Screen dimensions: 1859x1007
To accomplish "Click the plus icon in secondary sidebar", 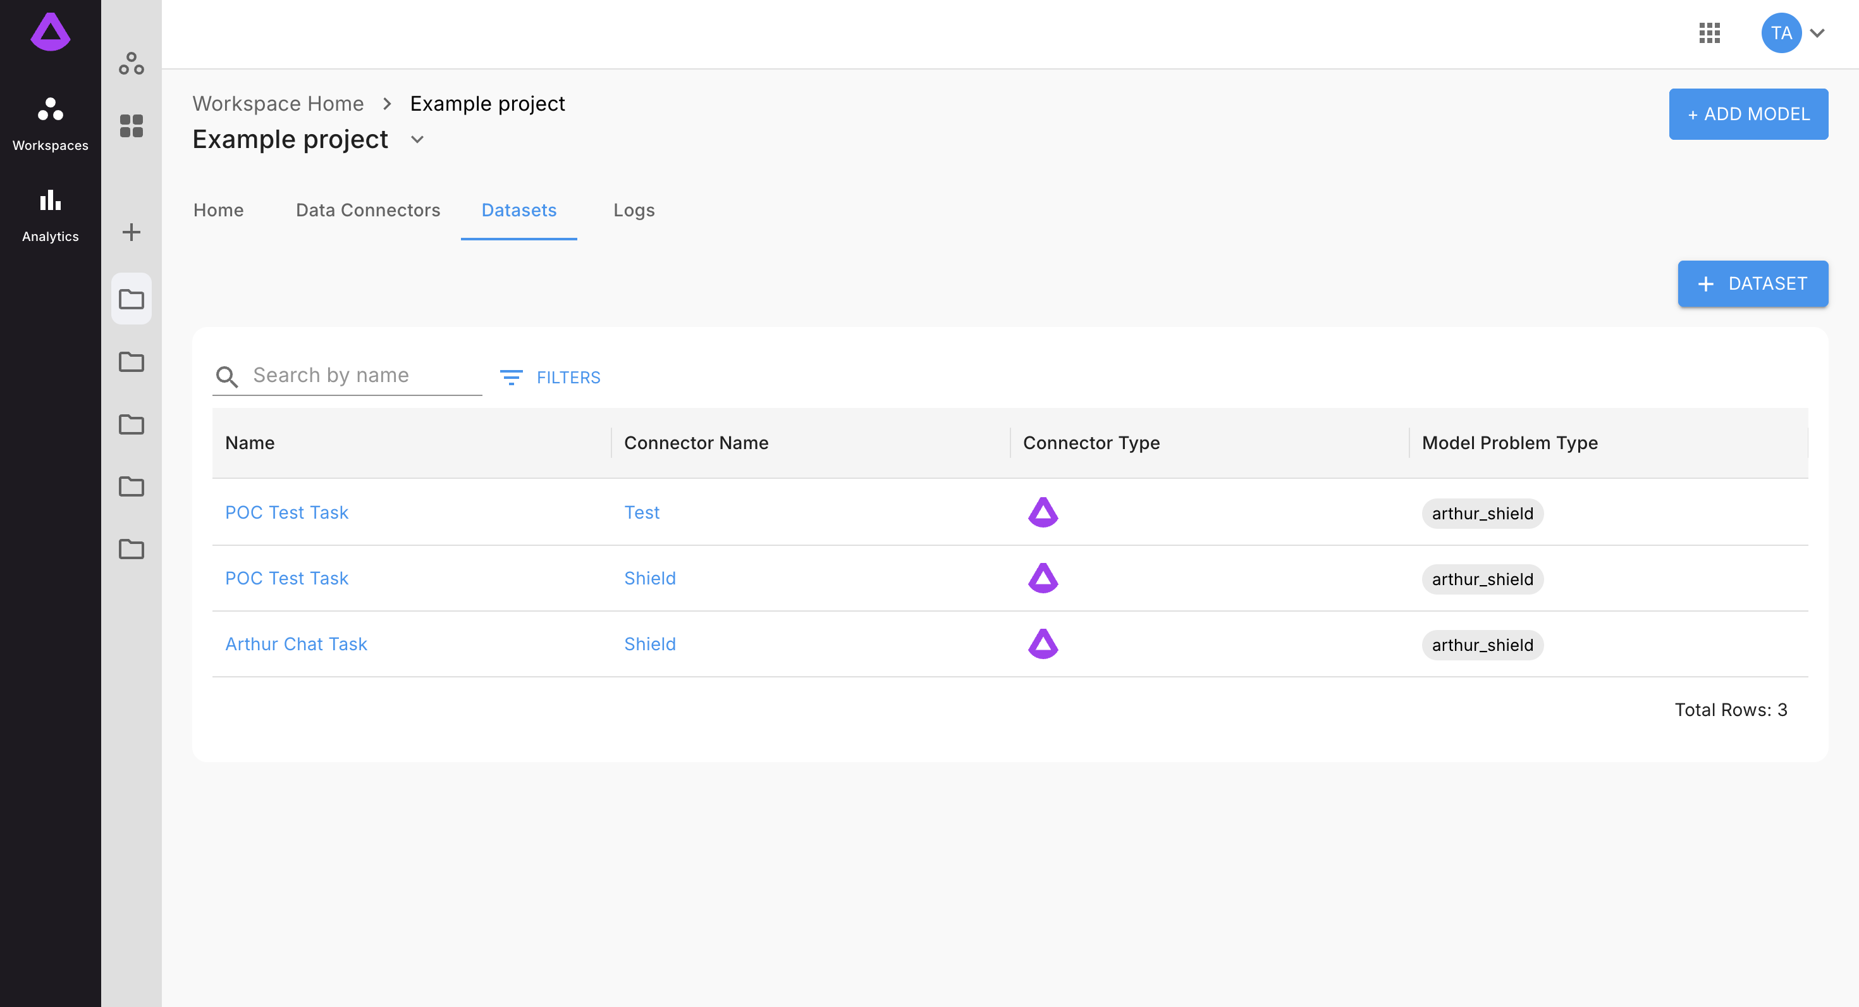I will [132, 232].
